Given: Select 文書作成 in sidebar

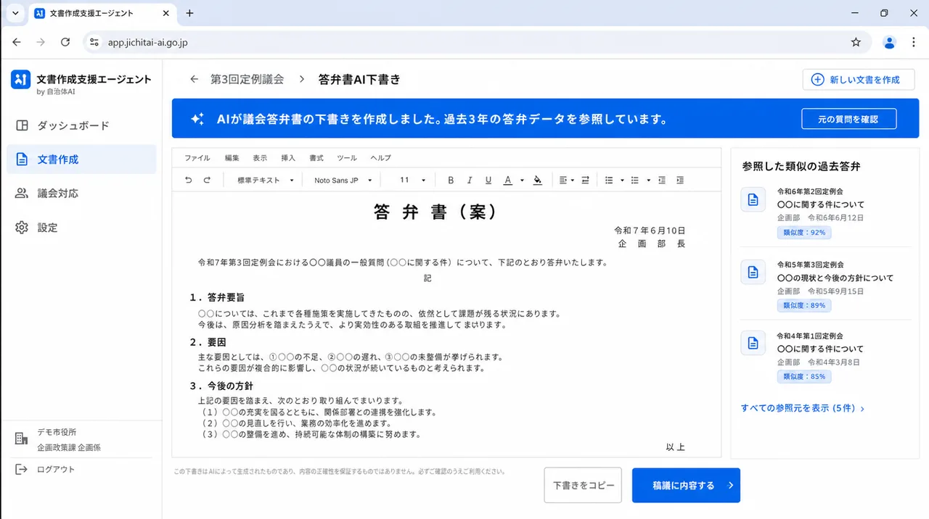Looking at the screenshot, I should [81, 159].
